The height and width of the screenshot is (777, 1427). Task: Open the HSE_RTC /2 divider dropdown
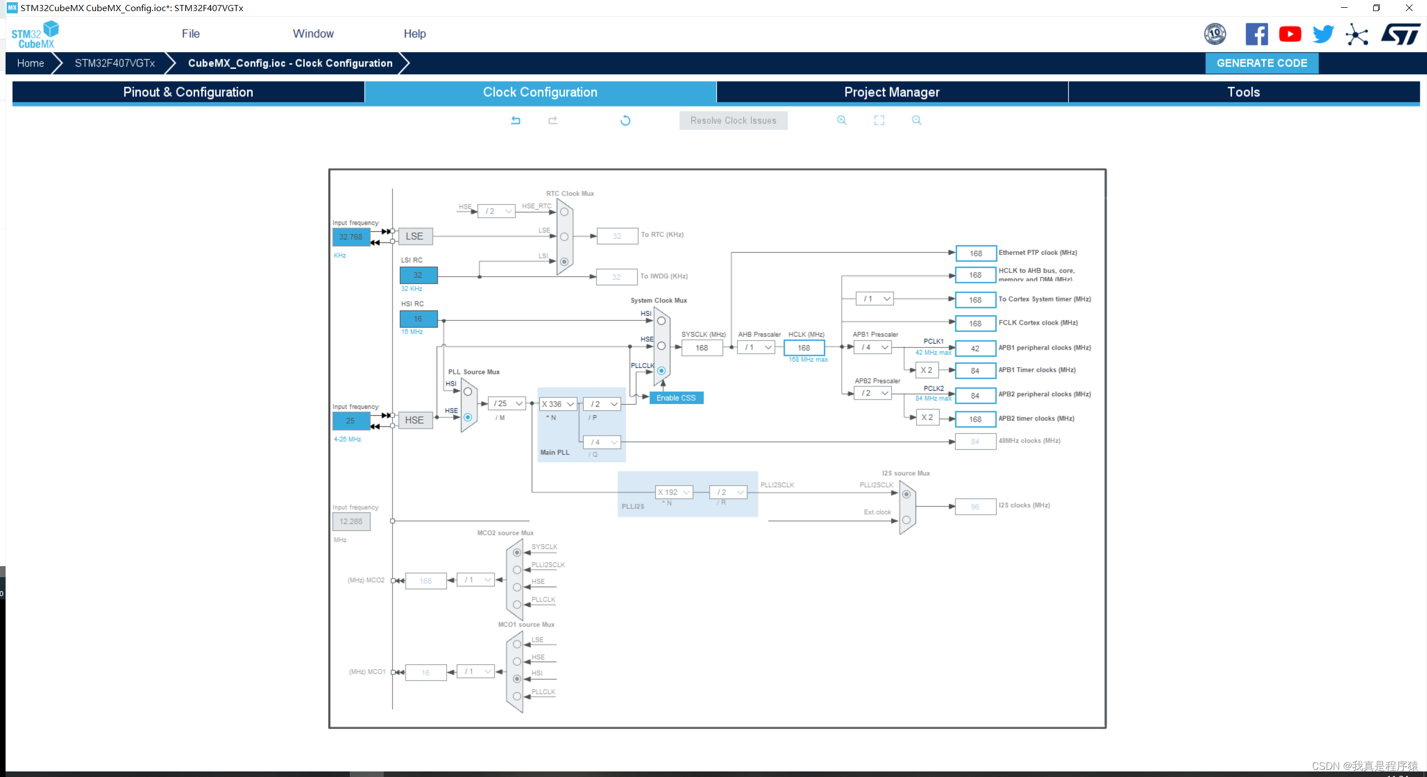(x=496, y=211)
